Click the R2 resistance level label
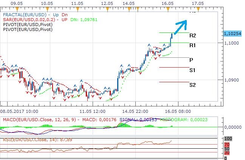Viewport: 245px width, 160px height. click(193, 36)
